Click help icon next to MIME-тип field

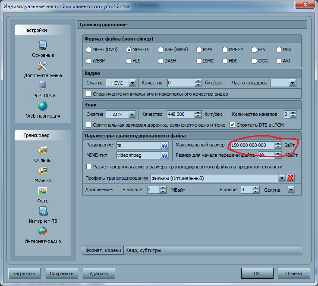[x=164, y=155]
